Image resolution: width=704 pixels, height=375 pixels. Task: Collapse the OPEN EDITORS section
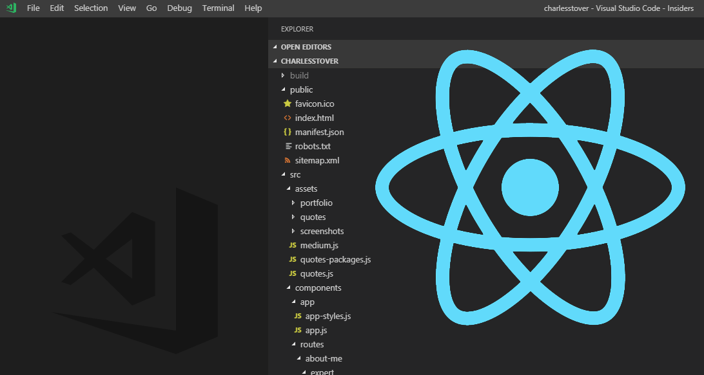tap(276, 46)
